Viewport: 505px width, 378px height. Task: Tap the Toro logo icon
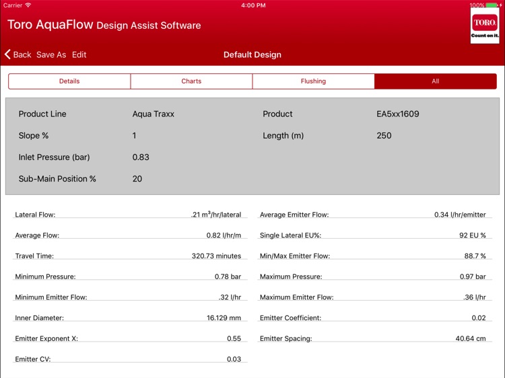pyautogui.click(x=485, y=26)
